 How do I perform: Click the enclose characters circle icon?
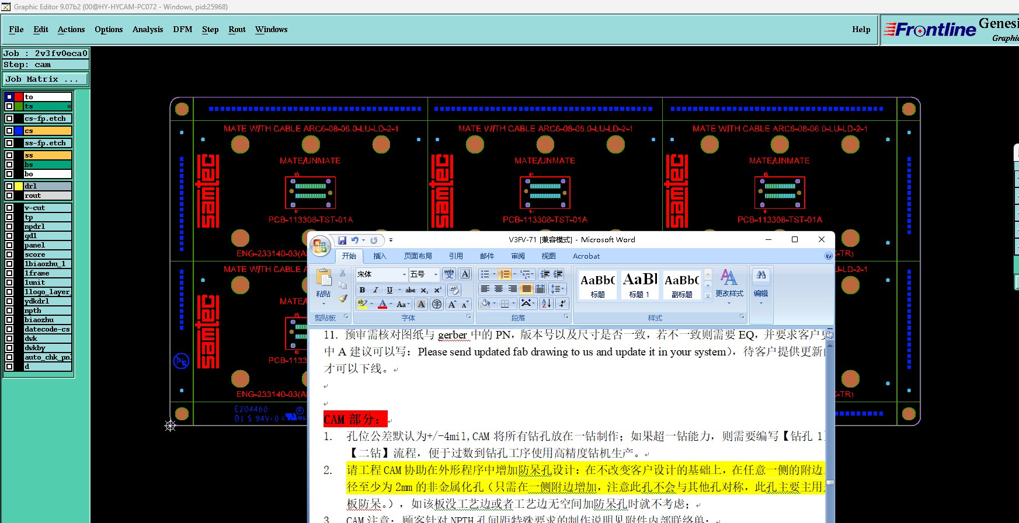click(x=436, y=304)
